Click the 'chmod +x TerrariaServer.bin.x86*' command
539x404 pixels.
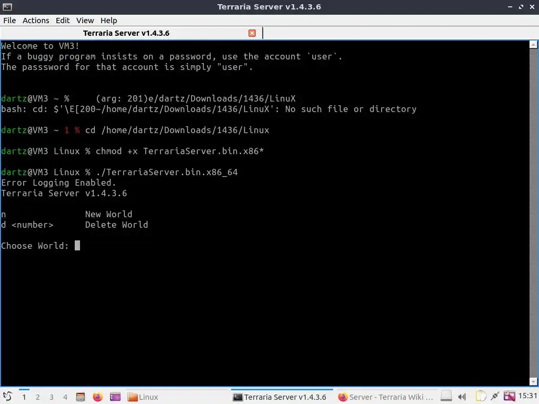click(180, 151)
